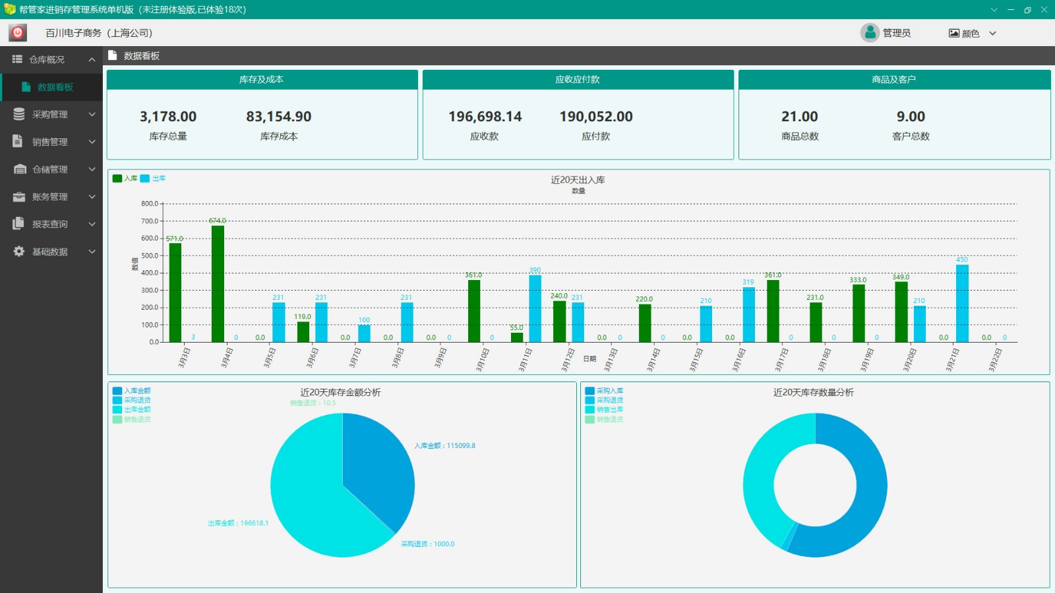Expand the 采购管理 chevron arrow

(x=92, y=114)
